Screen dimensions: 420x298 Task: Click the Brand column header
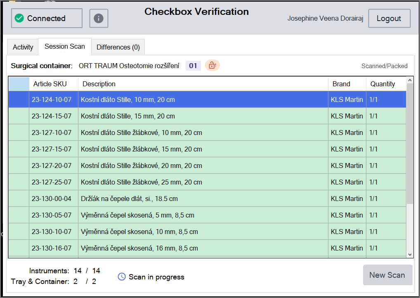[x=347, y=84]
